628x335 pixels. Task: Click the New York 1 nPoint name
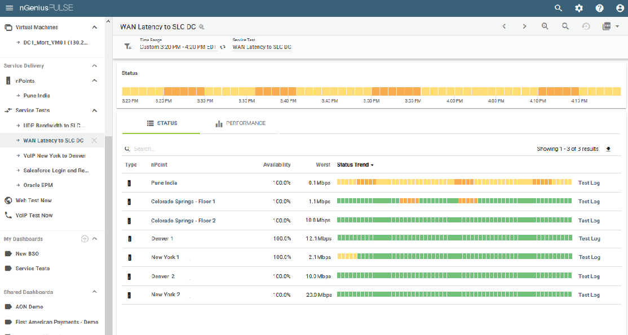[165, 257]
